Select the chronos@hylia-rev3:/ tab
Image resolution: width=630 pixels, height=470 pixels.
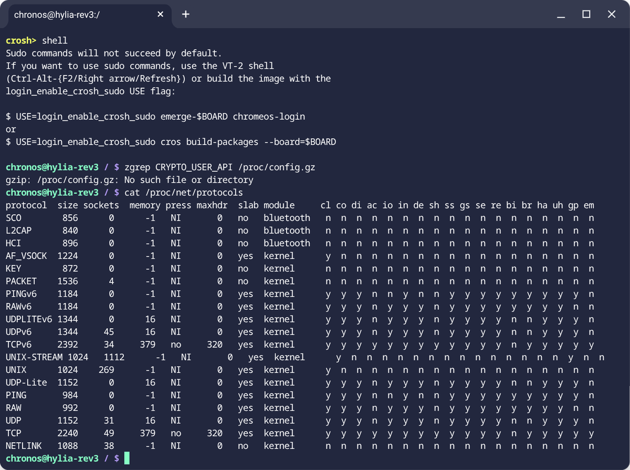[x=89, y=15]
